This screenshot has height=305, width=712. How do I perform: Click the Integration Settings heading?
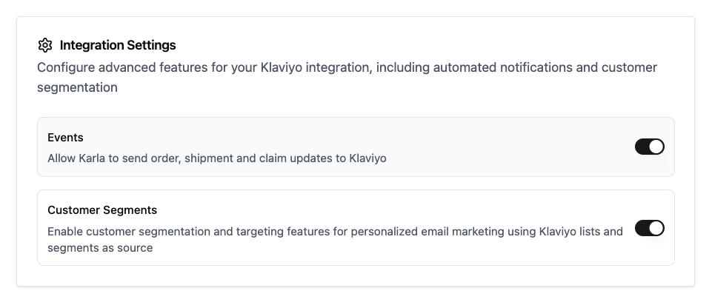(118, 46)
